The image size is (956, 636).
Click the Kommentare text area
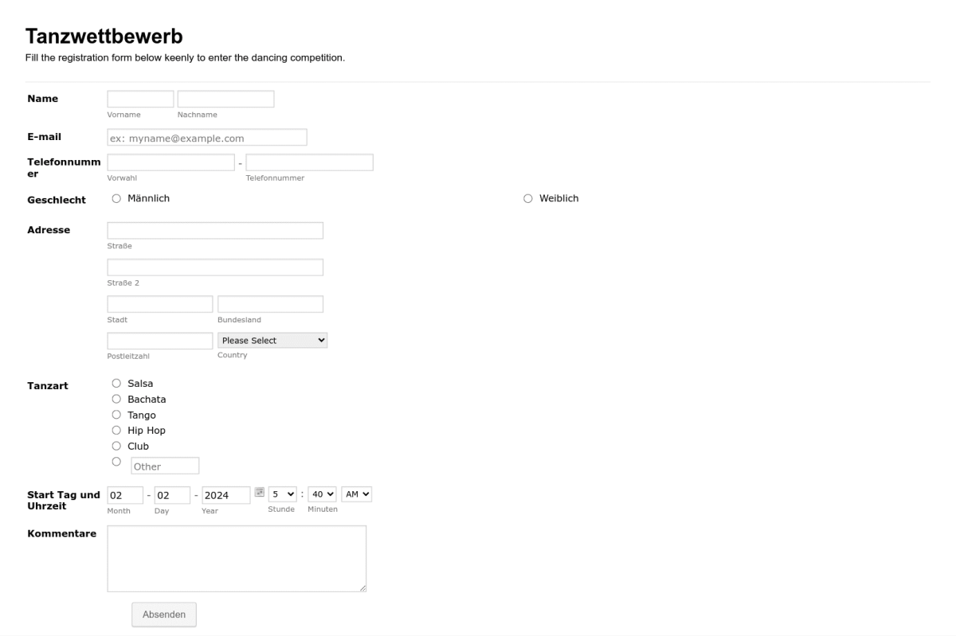tap(237, 557)
